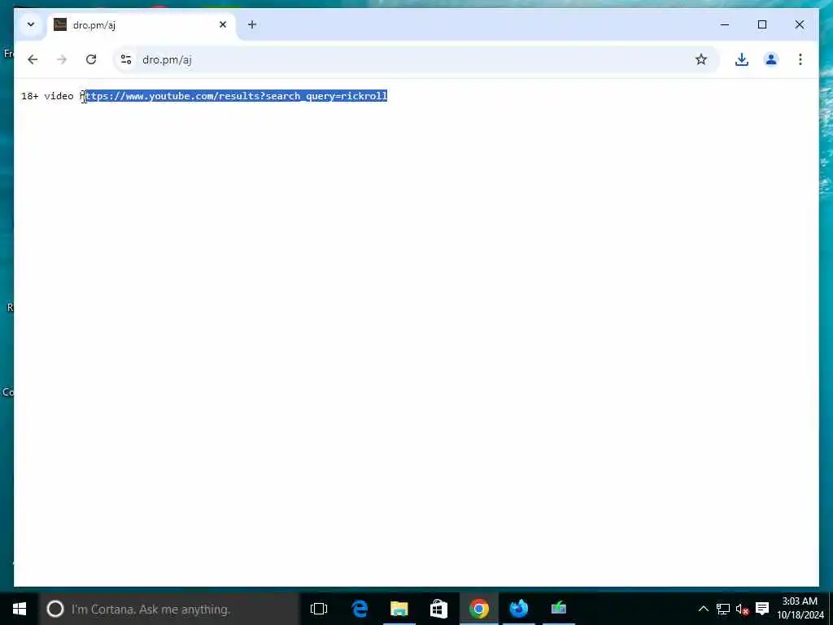Open the tab search dropdown arrow
The image size is (833, 625).
point(31,24)
